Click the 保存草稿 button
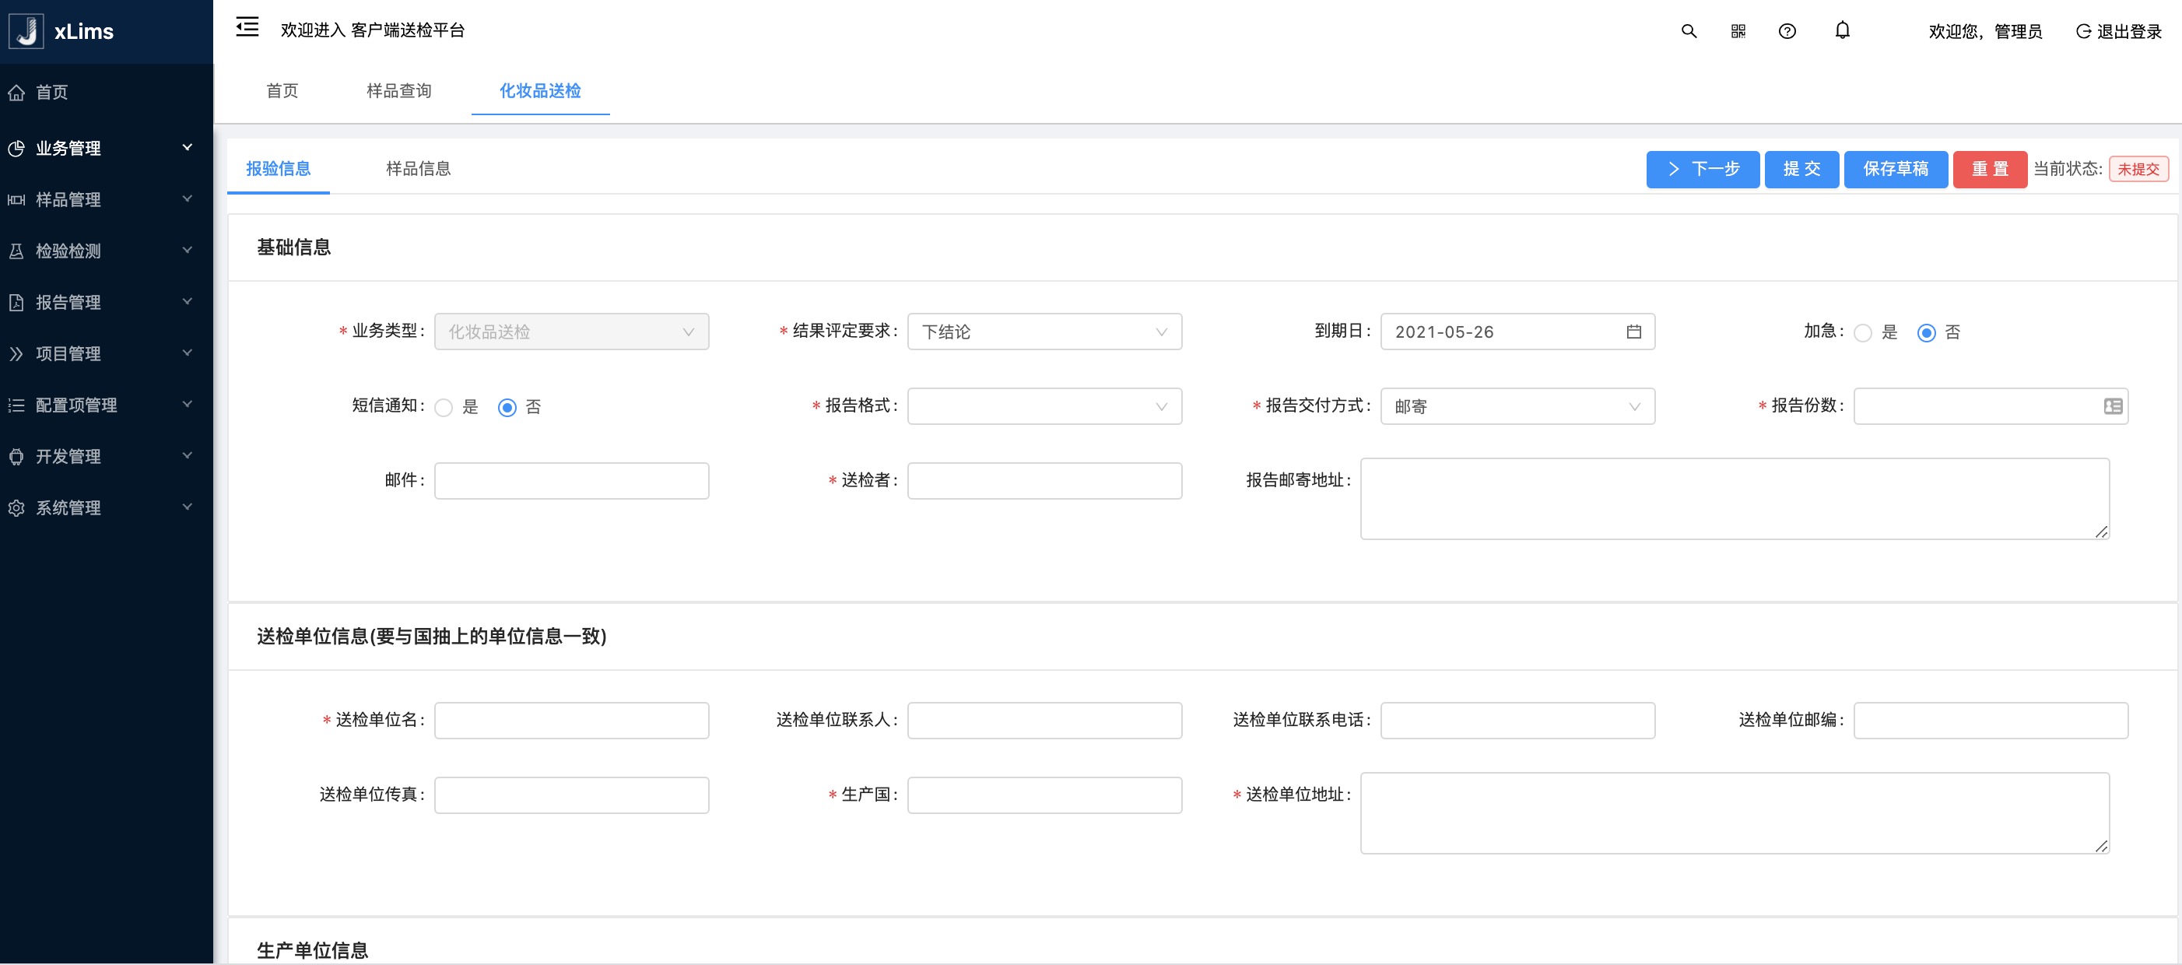 pyautogui.click(x=1895, y=169)
